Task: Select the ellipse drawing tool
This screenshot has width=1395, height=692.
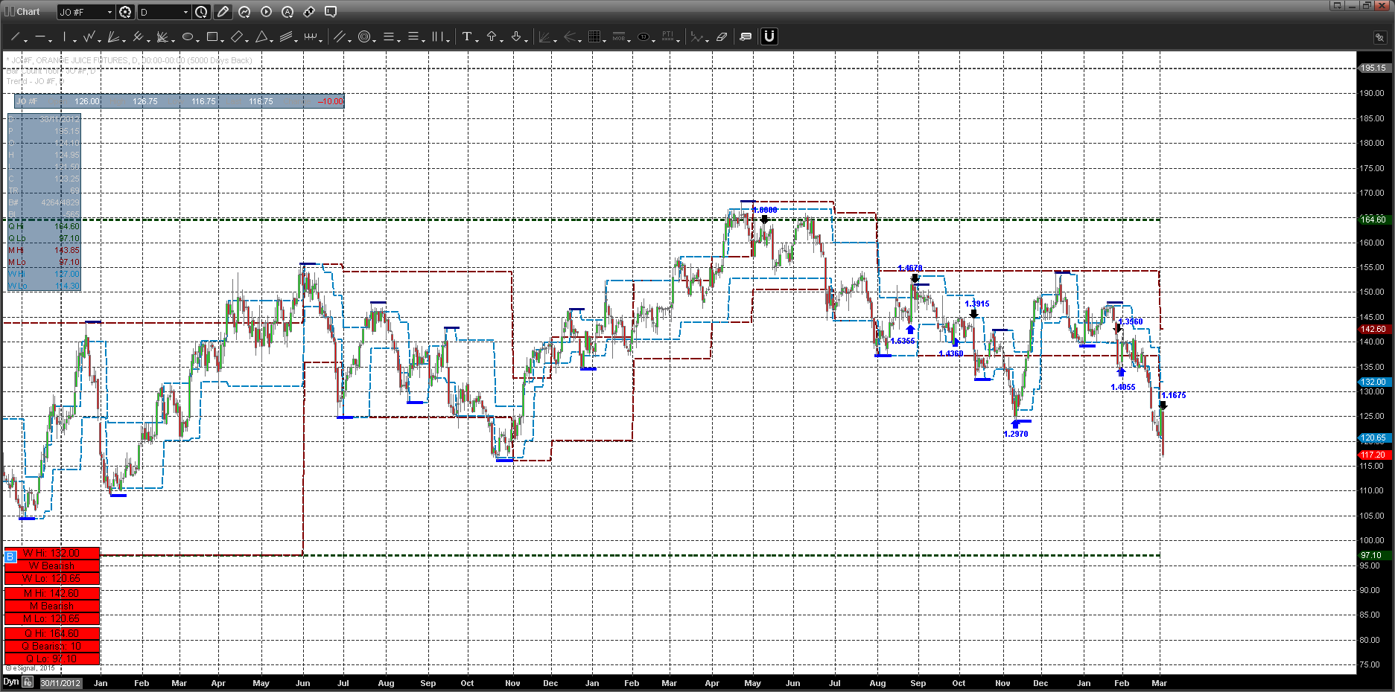Action: [188, 36]
